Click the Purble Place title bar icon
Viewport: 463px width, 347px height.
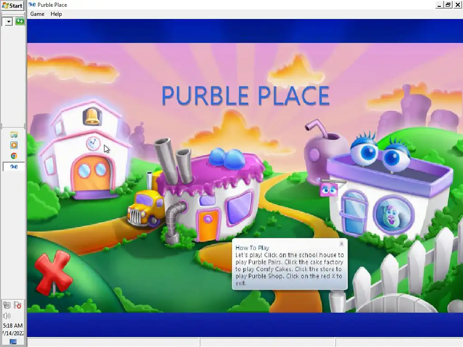[x=32, y=5]
